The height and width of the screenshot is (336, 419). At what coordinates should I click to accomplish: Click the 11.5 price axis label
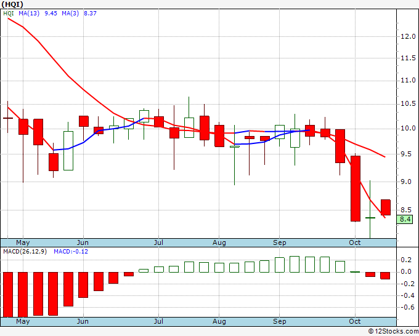click(408, 58)
